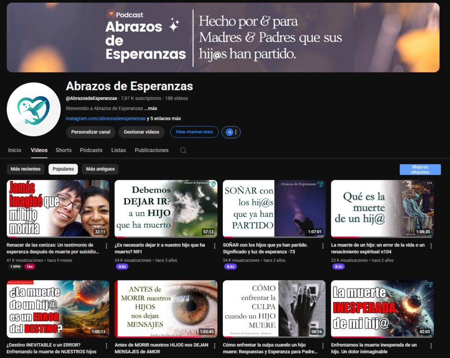Open options menu for '¿Destino INEVITABLE o un ERROR?' video
The image size is (450, 358).
click(x=106, y=346)
